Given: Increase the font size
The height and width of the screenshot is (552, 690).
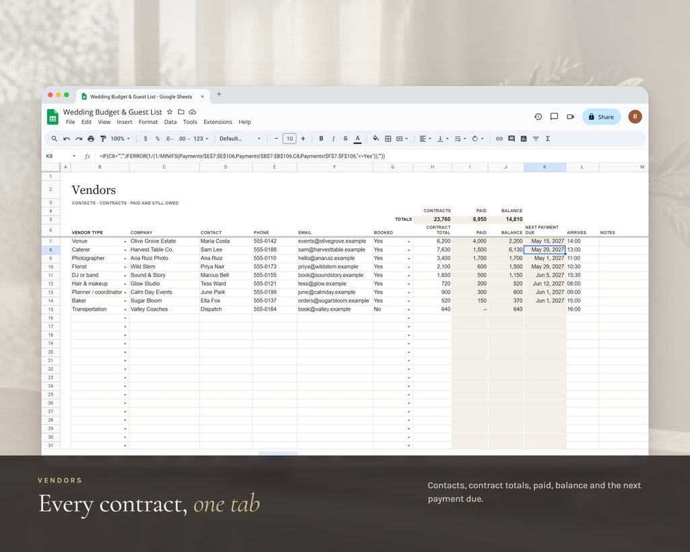Looking at the screenshot, I should tap(303, 139).
